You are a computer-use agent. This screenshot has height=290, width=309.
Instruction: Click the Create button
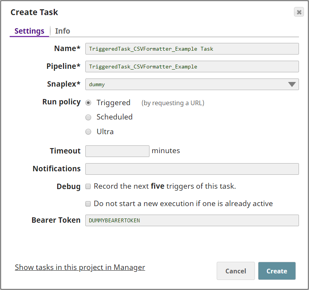(277, 271)
